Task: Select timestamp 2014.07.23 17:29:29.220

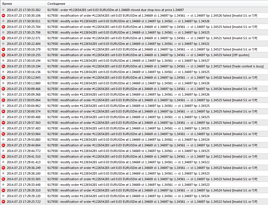Action: click(x=24, y=196)
